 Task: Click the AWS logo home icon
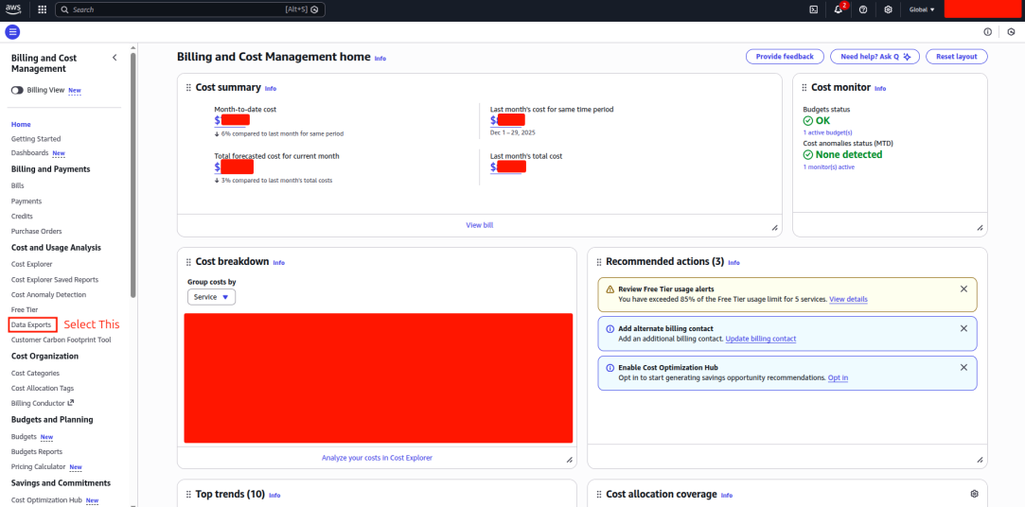click(14, 9)
